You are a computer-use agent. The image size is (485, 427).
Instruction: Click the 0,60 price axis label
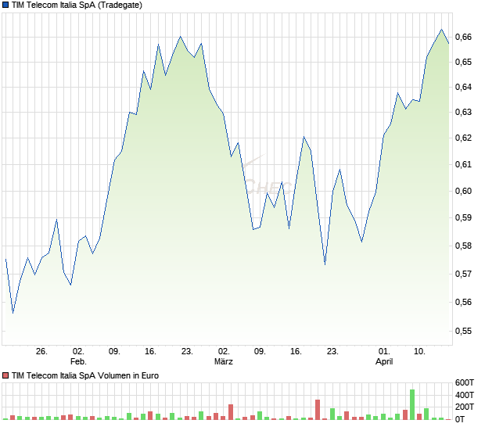pyautogui.click(x=463, y=191)
